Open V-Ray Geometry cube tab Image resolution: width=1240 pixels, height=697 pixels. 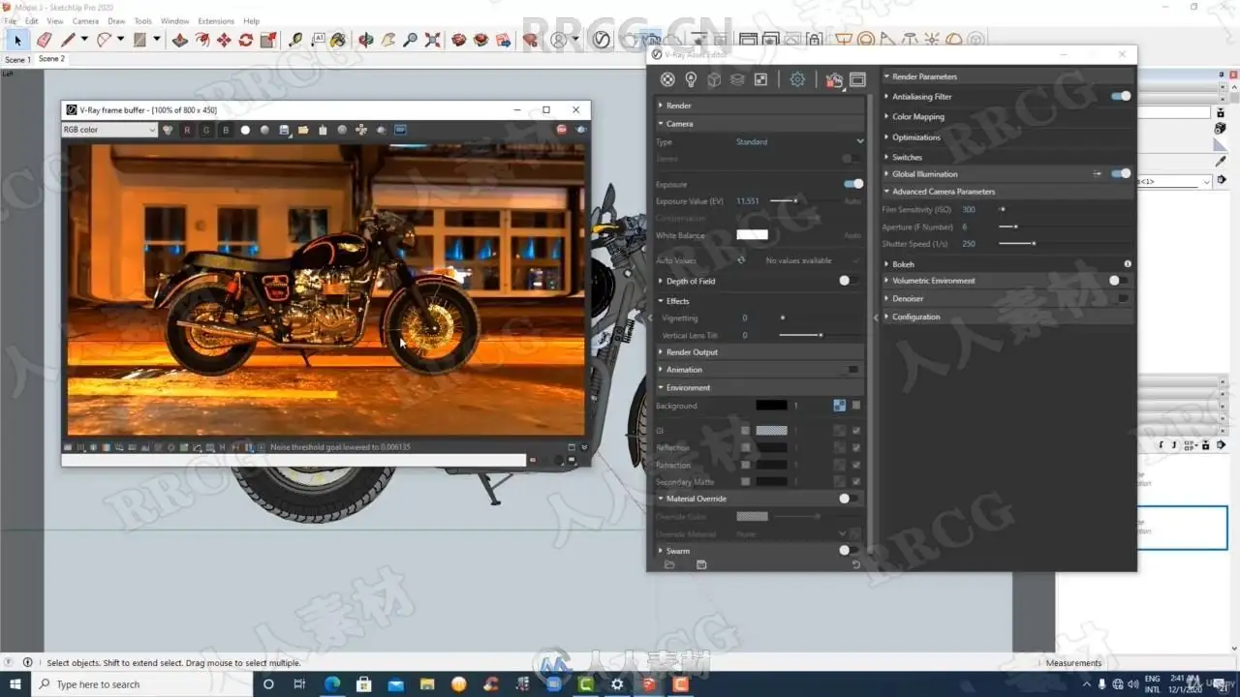click(x=714, y=79)
